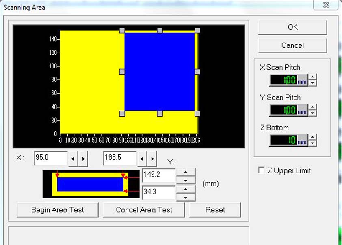Click the Y upper field showing 149.2
Image resolution: width=342 pixels, height=245 pixels.
[x=159, y=175]
